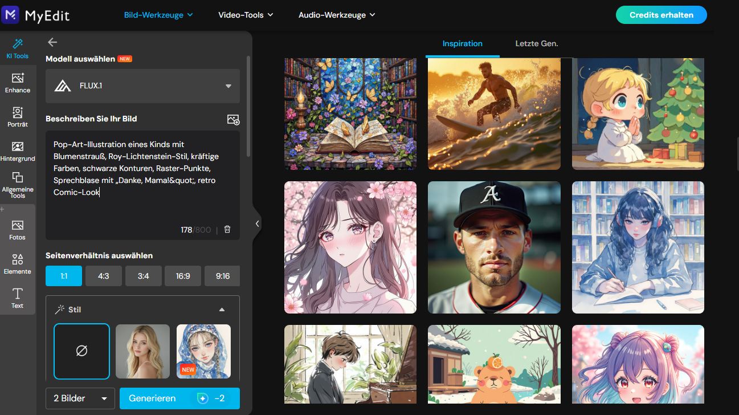
Task: Open the Video-Tools menu
Action: click(x=246, y=15)
